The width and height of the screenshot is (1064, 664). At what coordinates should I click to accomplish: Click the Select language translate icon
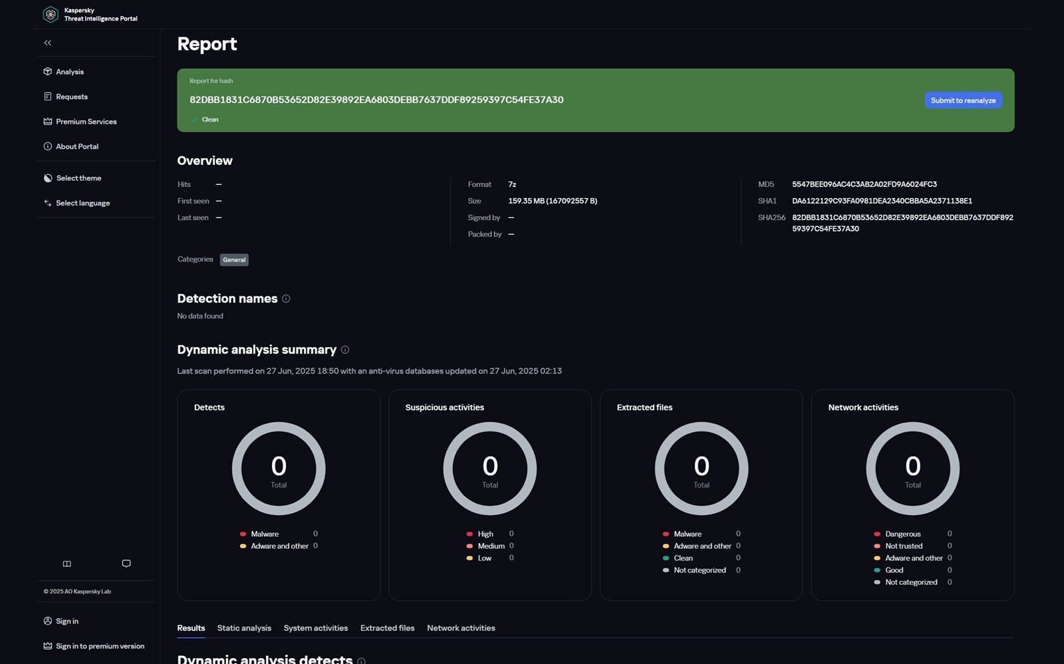click(x=47, y=203)
